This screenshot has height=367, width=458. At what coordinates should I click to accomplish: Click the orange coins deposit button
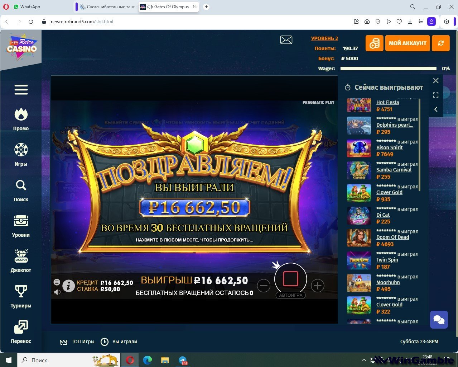[x=374, y=43]
